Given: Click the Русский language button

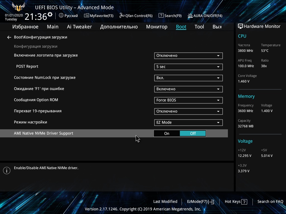Looking at the screenshot, I should 68,16.
